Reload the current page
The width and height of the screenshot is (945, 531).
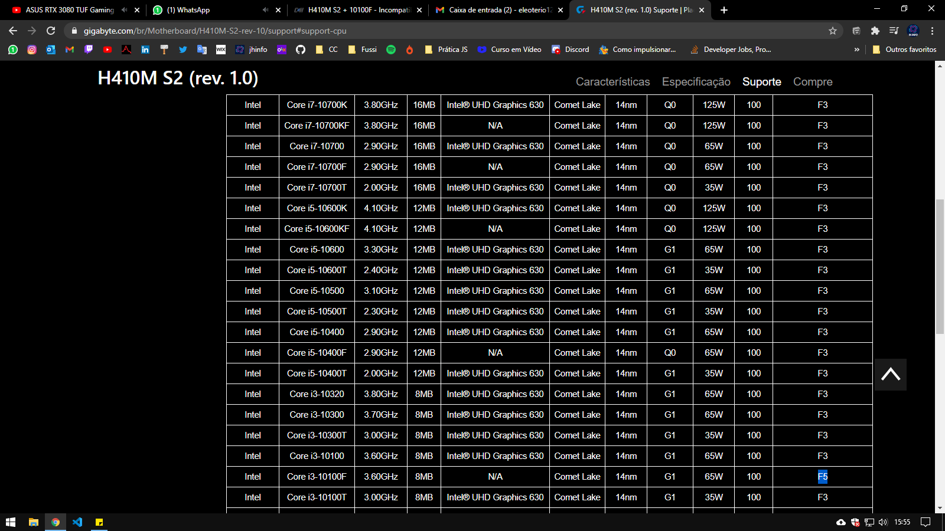pyautogui.click(x=51, y=31)
